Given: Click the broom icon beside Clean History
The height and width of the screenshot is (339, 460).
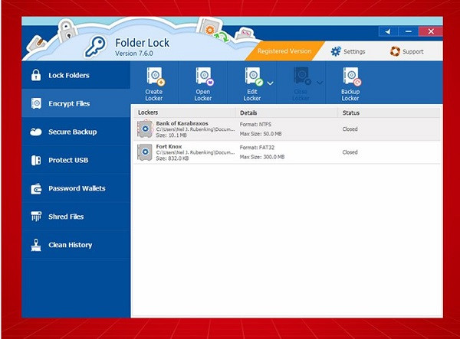Looking at the screenshot, I should (x=36, y=245).
